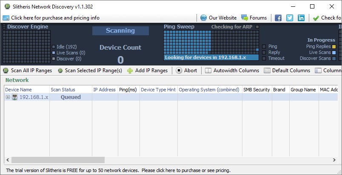
Task: Click purchase and pricing info link
Action: pos(51,18)
